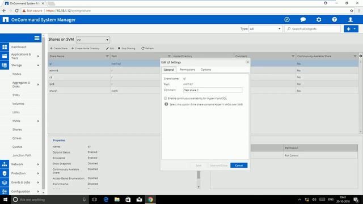
Task: Open table column settings gear
Action: [361, 56]
